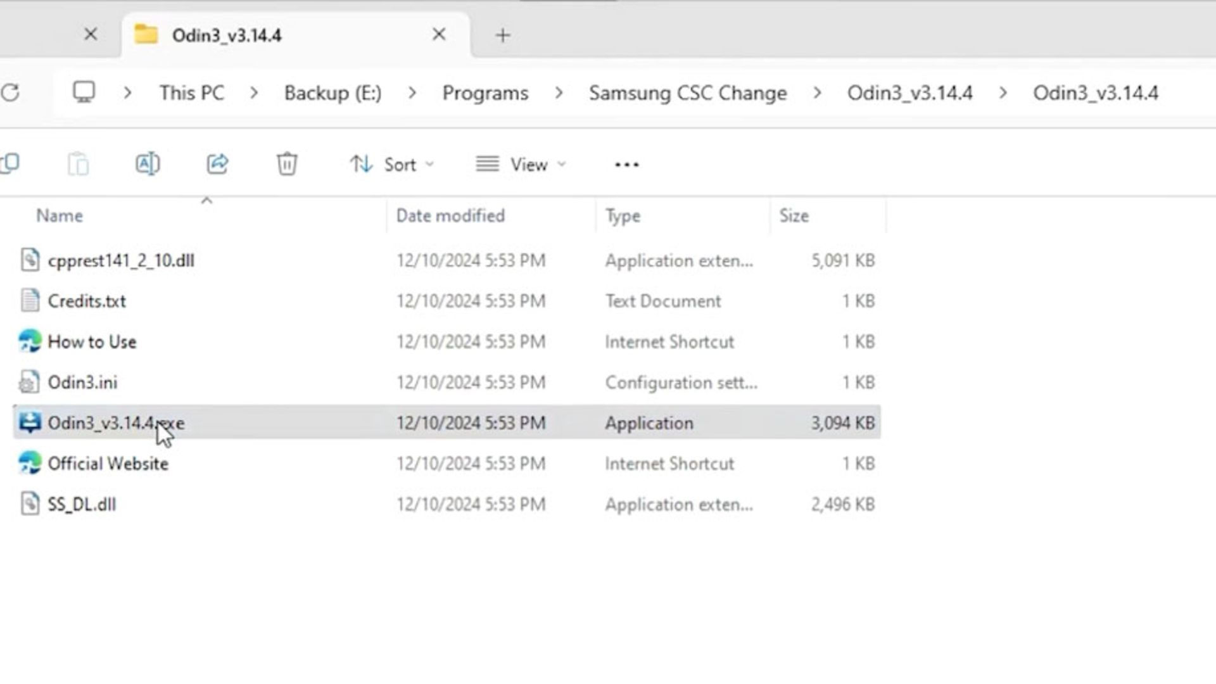Select the Credits.txt file name
Image resolution: width=1216 pixels, height=684 pixels.
(x=87, y=301)
